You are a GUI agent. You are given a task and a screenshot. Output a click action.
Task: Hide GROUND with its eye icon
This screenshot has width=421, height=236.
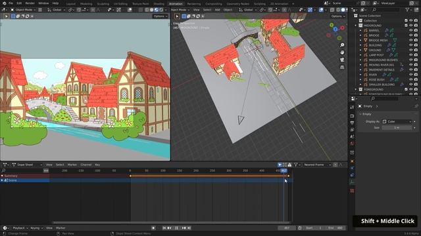(x=410, y=50)
